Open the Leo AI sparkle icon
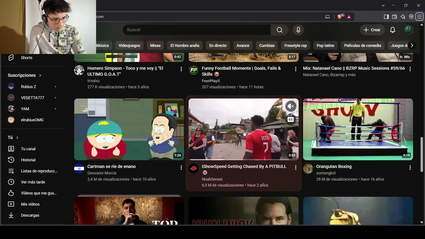 (x=403, y=17)
